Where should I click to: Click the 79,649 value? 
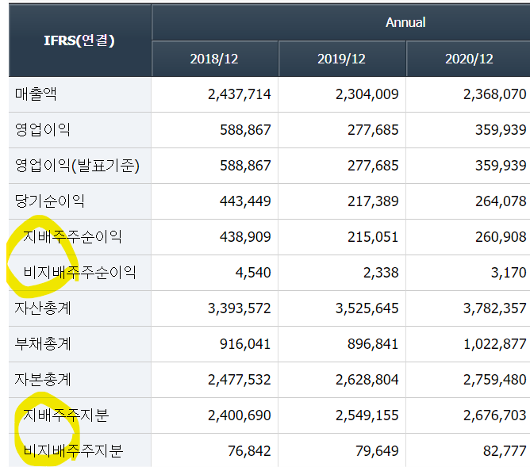377,451
